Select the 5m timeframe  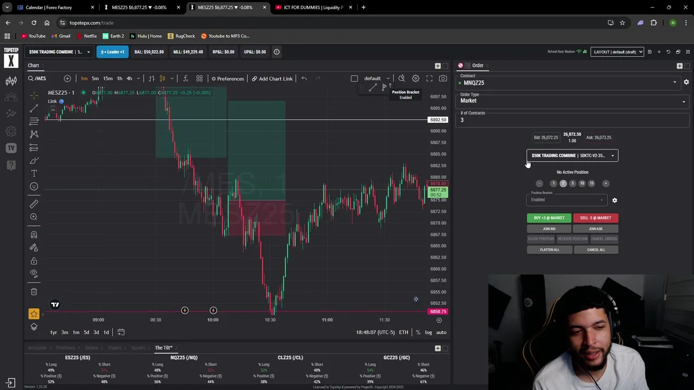(95, 79)
